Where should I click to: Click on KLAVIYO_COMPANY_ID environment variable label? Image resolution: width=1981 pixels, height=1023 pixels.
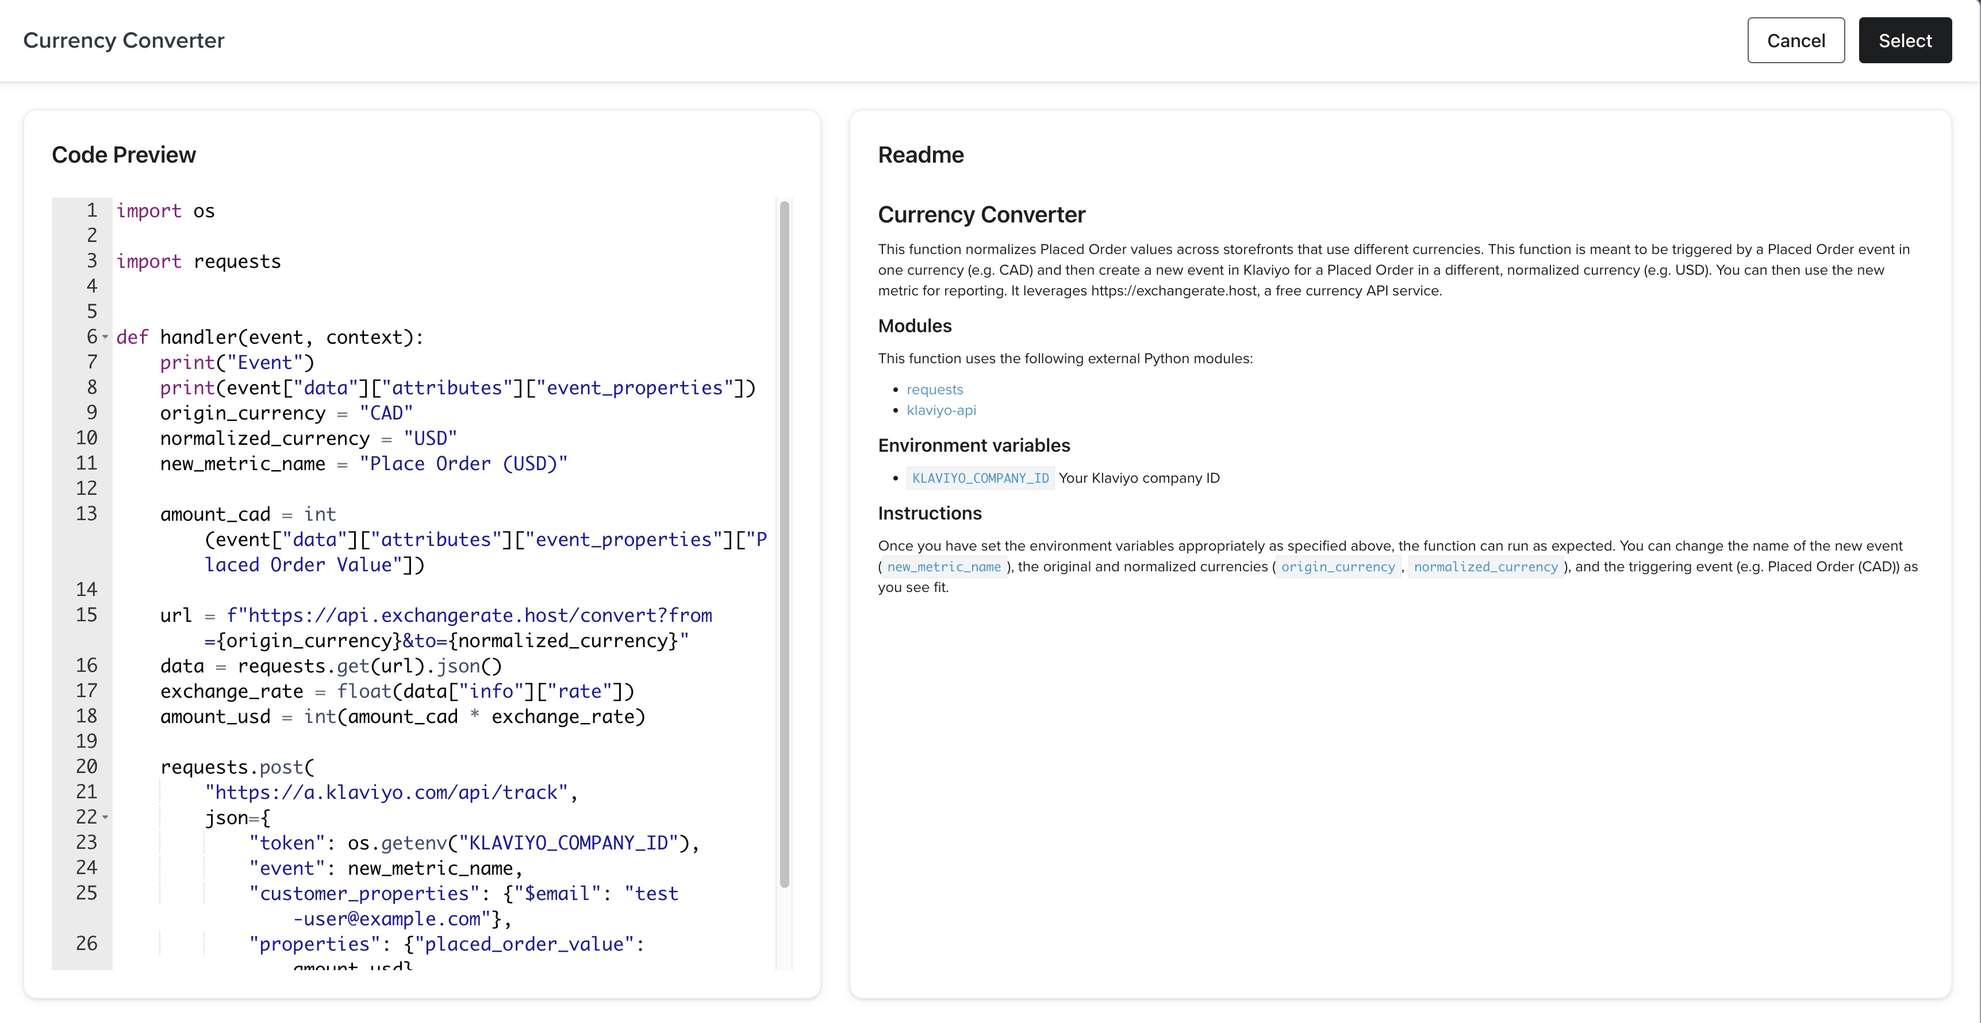[x=979, y=476]
